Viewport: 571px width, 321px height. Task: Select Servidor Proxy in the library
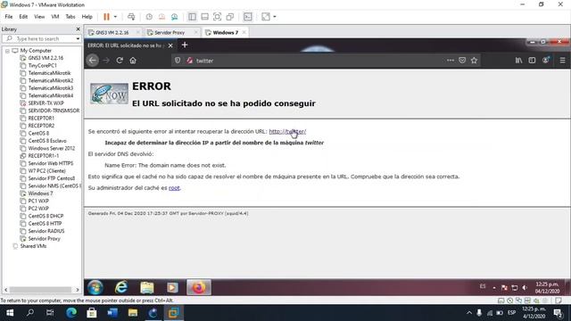(x=44, y=238)
